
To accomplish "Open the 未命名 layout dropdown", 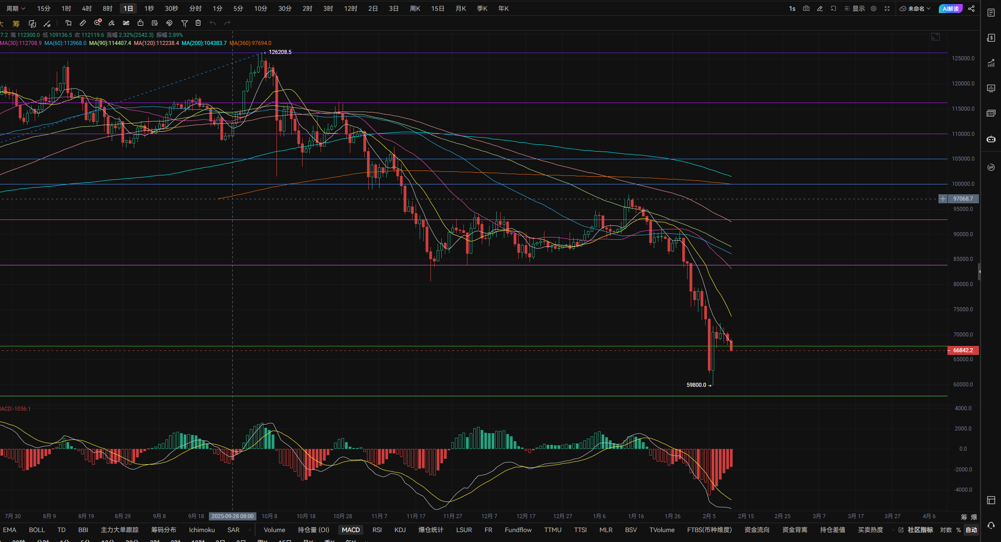I will click(916, 9).
